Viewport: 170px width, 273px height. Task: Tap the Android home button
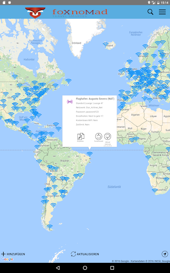(85, 268)
